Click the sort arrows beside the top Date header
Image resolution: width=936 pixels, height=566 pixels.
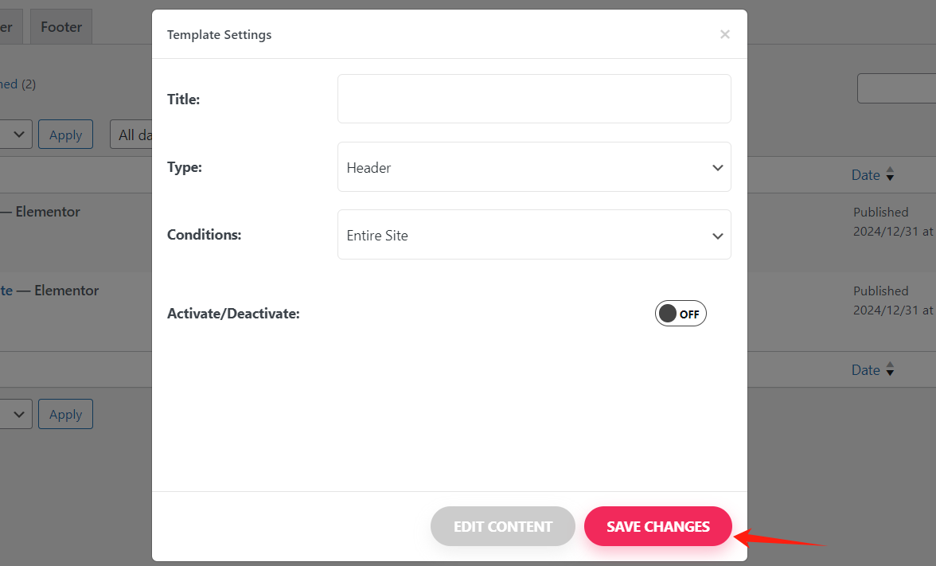890,175
